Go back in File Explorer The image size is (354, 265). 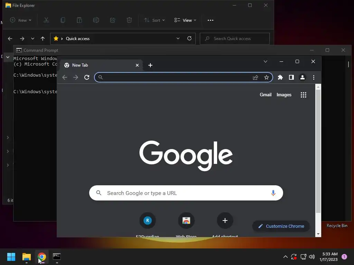tap(10, 39)
